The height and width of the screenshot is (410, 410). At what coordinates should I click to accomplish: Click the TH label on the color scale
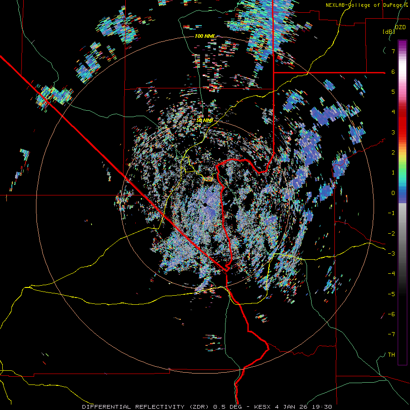click(x=391, y=355)
